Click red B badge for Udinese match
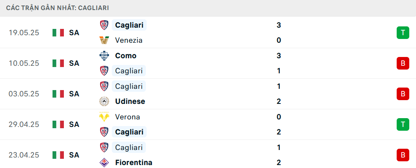This screenshot has width=416, height=168. 403,94
